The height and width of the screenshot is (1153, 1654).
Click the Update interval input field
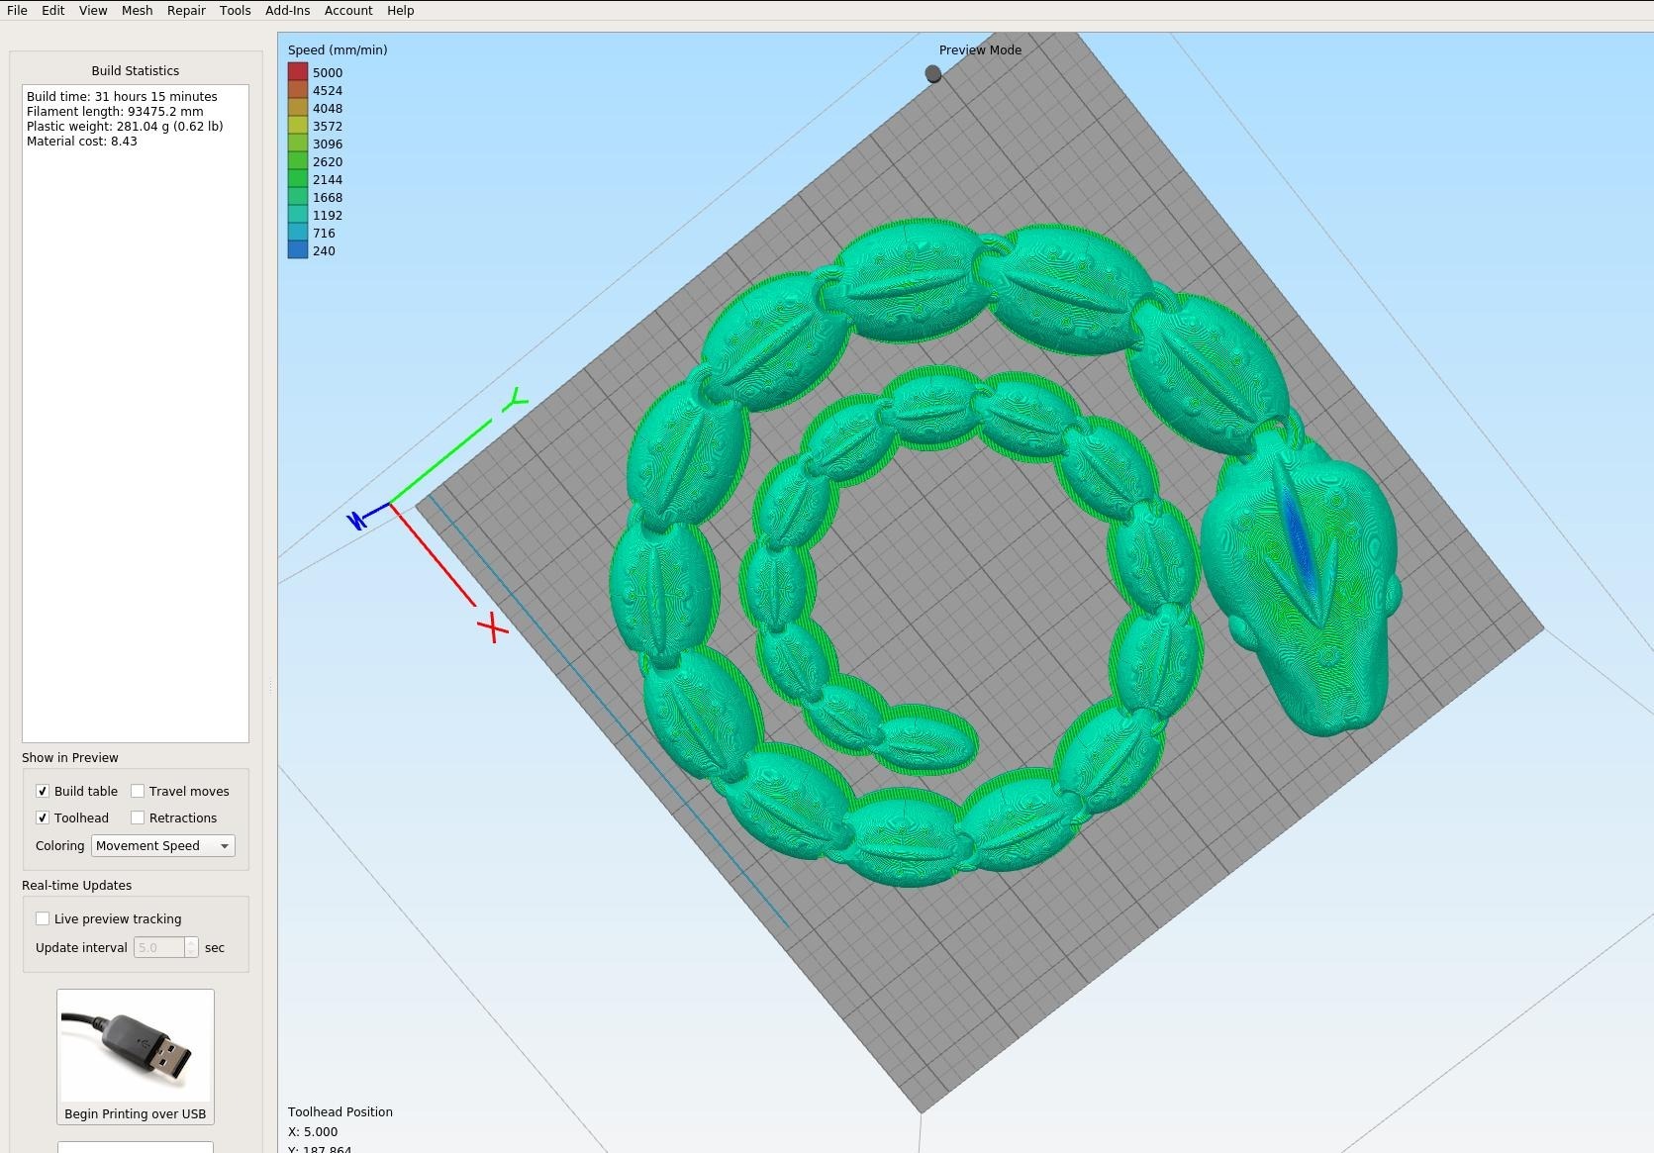(158, 947)
